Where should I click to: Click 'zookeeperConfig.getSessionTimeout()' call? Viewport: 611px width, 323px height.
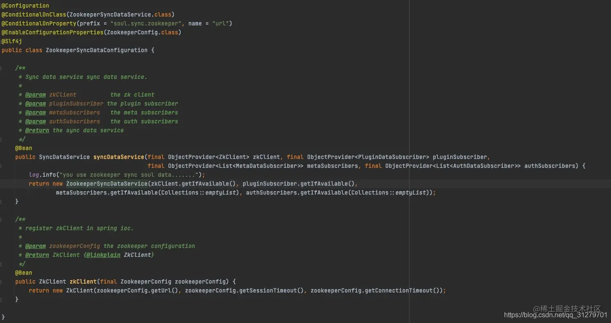coord(244,290)
